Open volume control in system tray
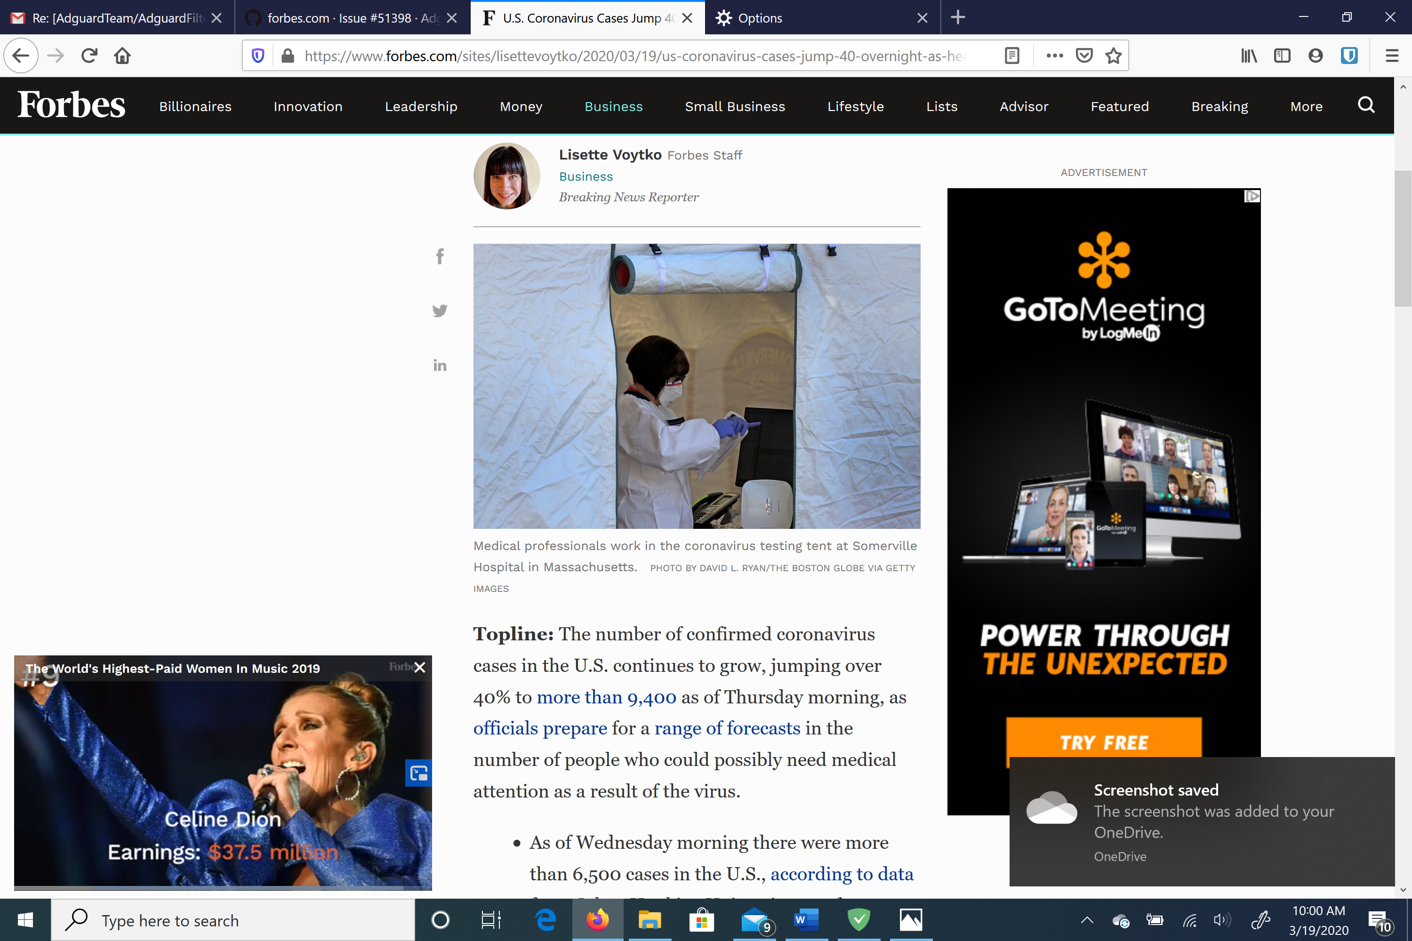This screenshot has height=941, width=1412. [x=1222, y=919]
